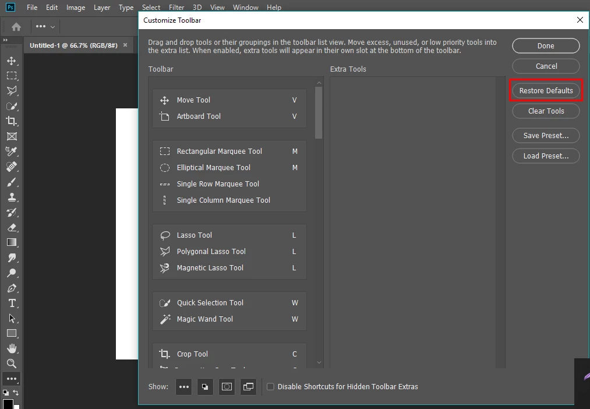This screenshot has height=409, width=590.
Task: Click the Cancel button
Action: click(x=546, y=66)
